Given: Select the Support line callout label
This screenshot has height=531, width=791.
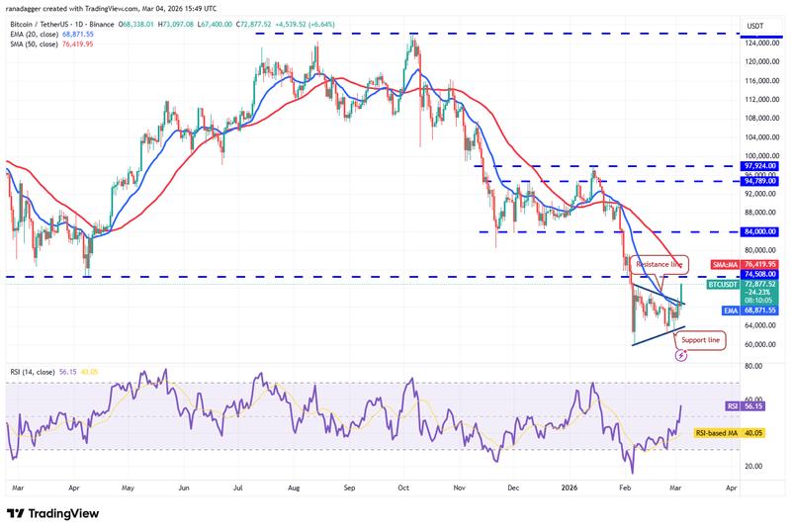Looking at the screenshot, I should [700, 340].
